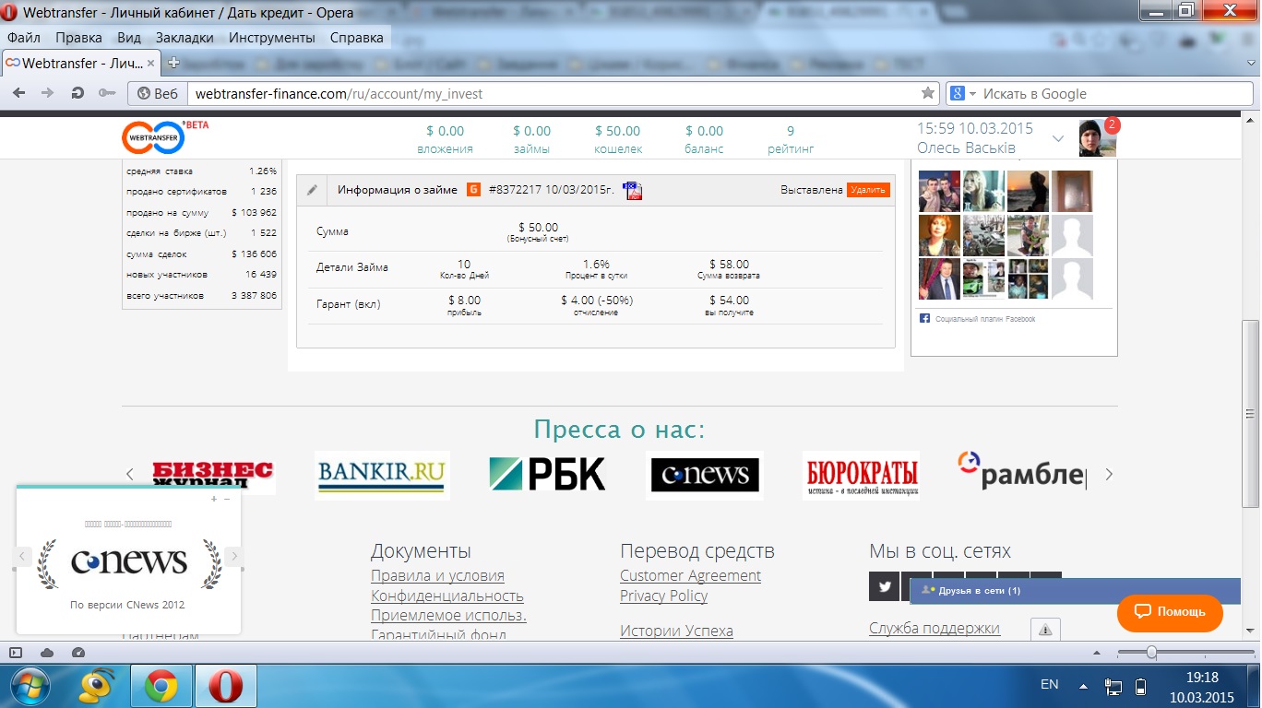Click the orange Удалить button
Screen dimensions: 1262x708
(x=868, y=190)
